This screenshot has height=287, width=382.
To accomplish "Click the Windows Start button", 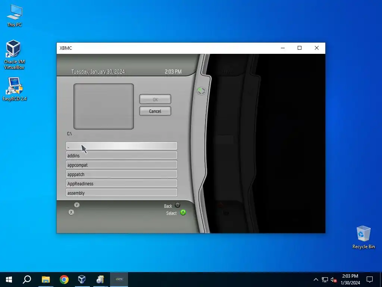I will (x=9, y=280).
